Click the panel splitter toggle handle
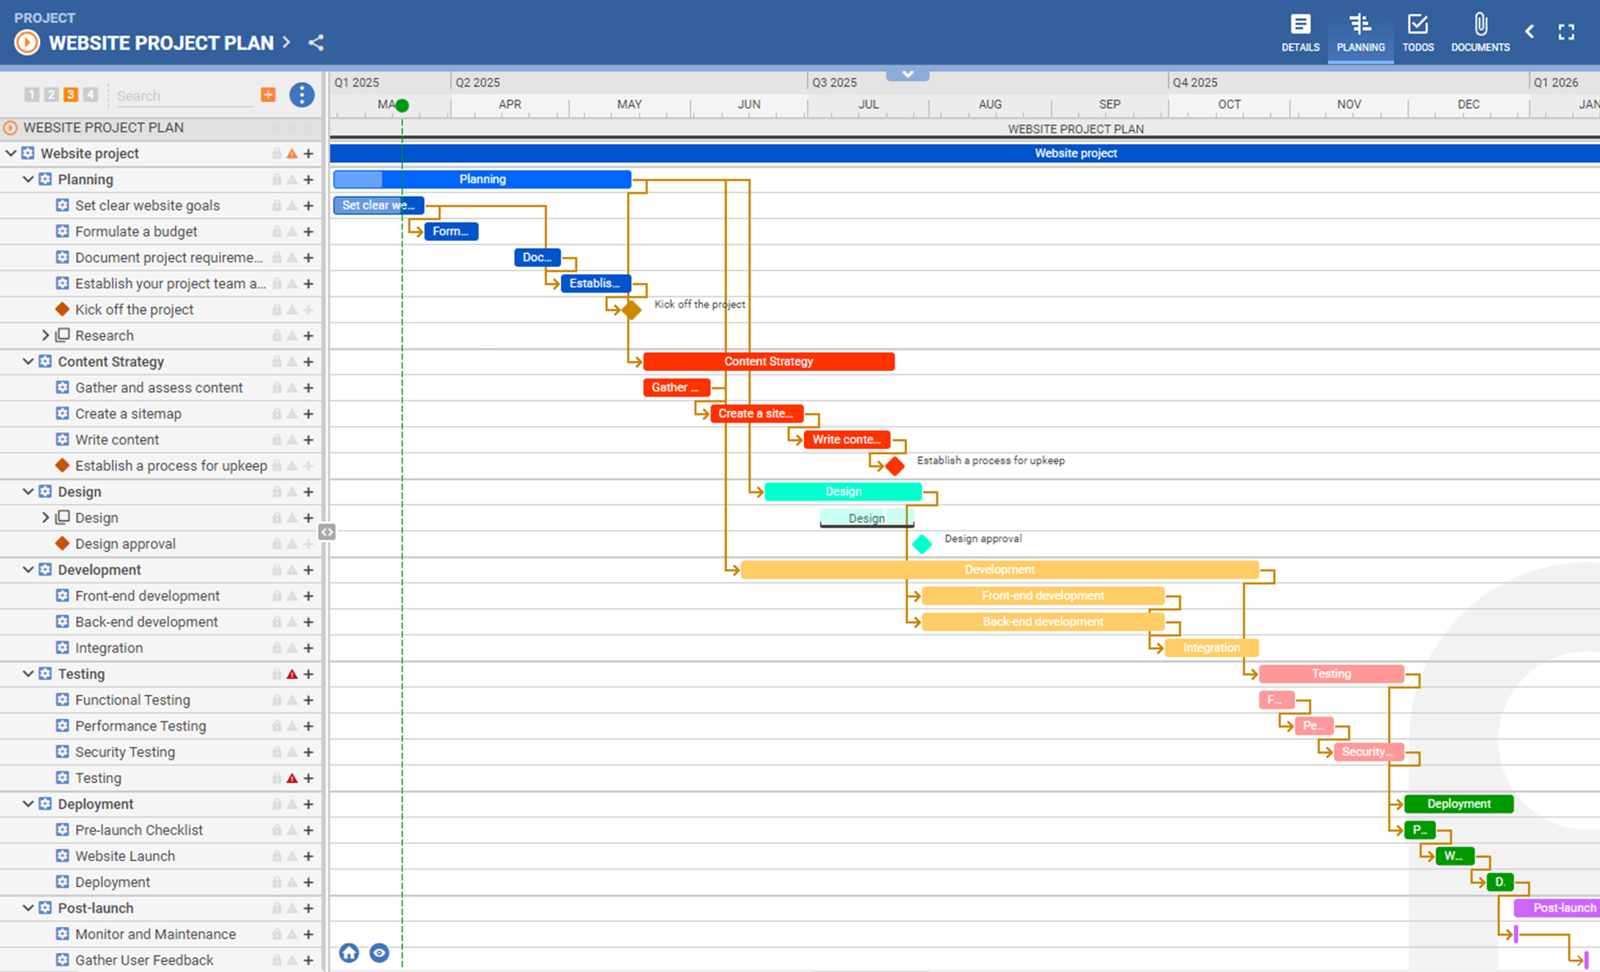The width and height of the screenshot is (1600, 972). tap(327, 532)
